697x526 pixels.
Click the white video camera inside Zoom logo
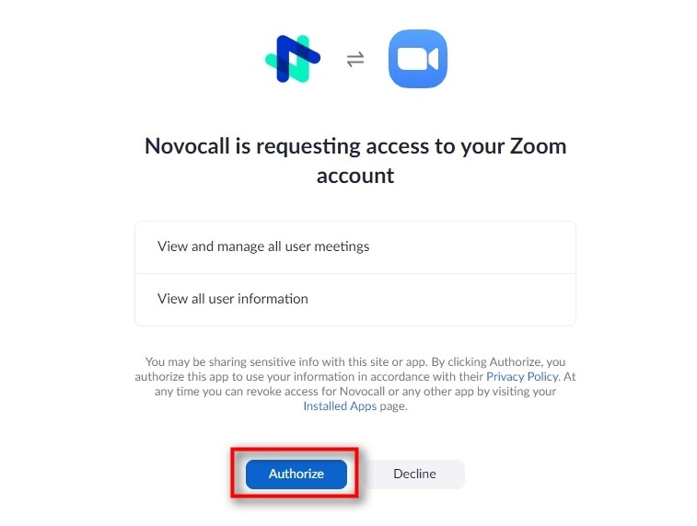[418, 59]
